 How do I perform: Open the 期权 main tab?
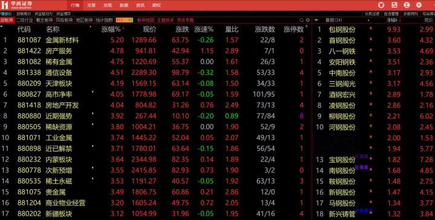click(x=157, y=5)
